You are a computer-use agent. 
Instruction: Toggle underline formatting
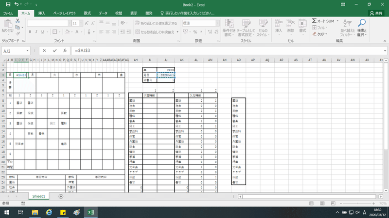coord(42,32)
